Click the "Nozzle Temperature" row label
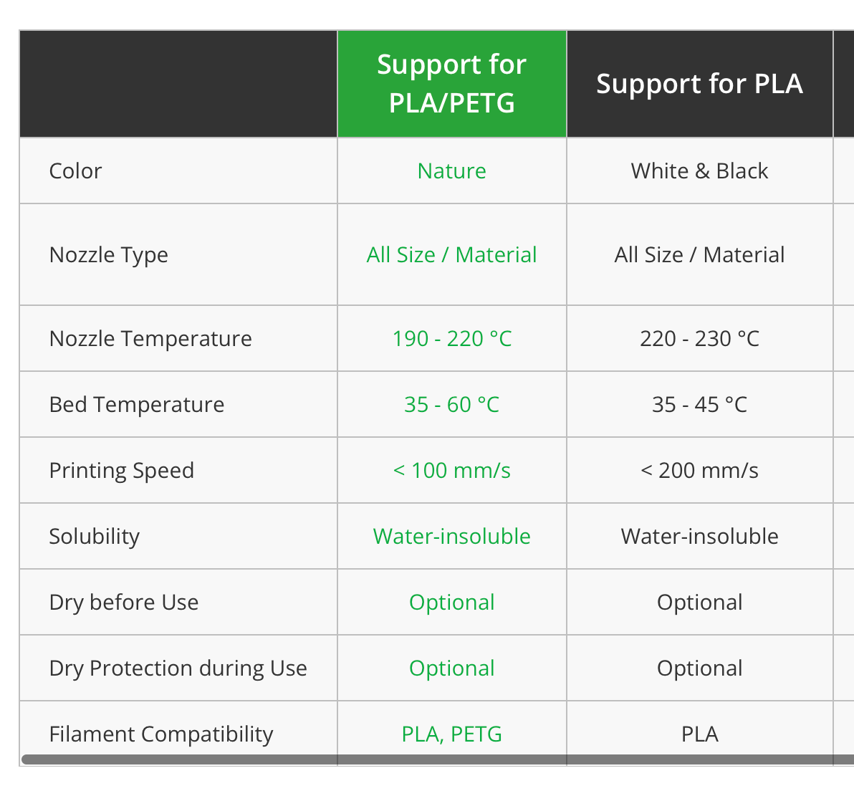 pyautogui.click(x=150, y=339)
